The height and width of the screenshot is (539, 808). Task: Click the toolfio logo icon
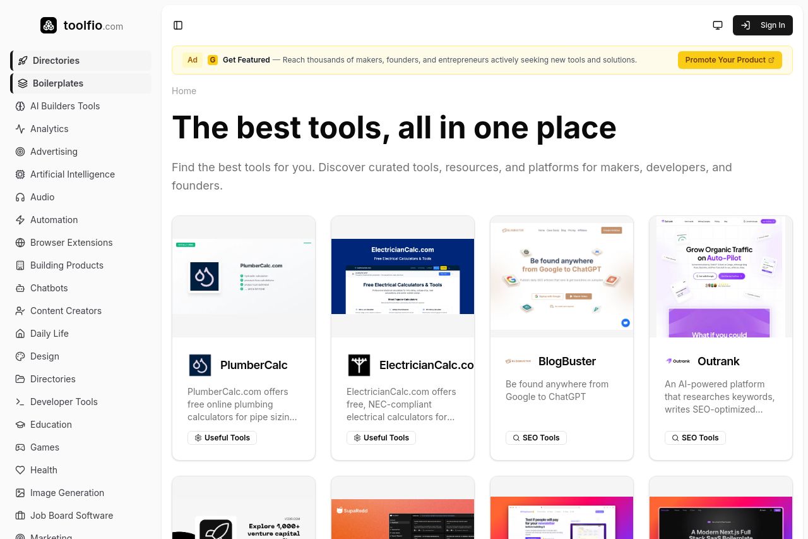pos(49,25)
